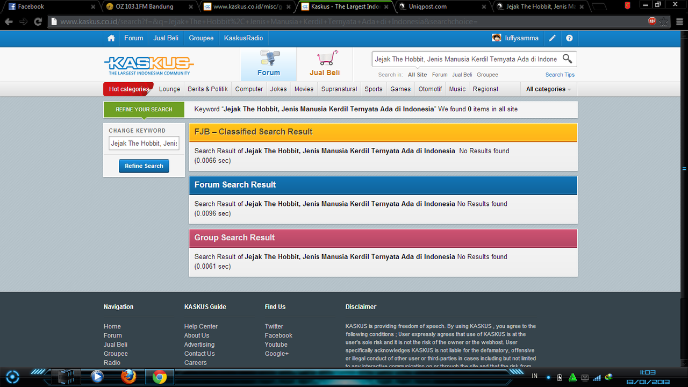Open Groupee in the top blue bar
The height and width of the screenshot is (387, 688).
point(202,38)
